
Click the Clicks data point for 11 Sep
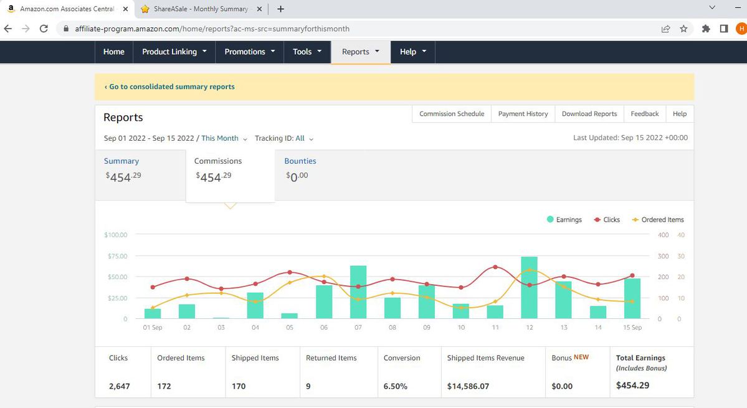(x=495, y=267)
